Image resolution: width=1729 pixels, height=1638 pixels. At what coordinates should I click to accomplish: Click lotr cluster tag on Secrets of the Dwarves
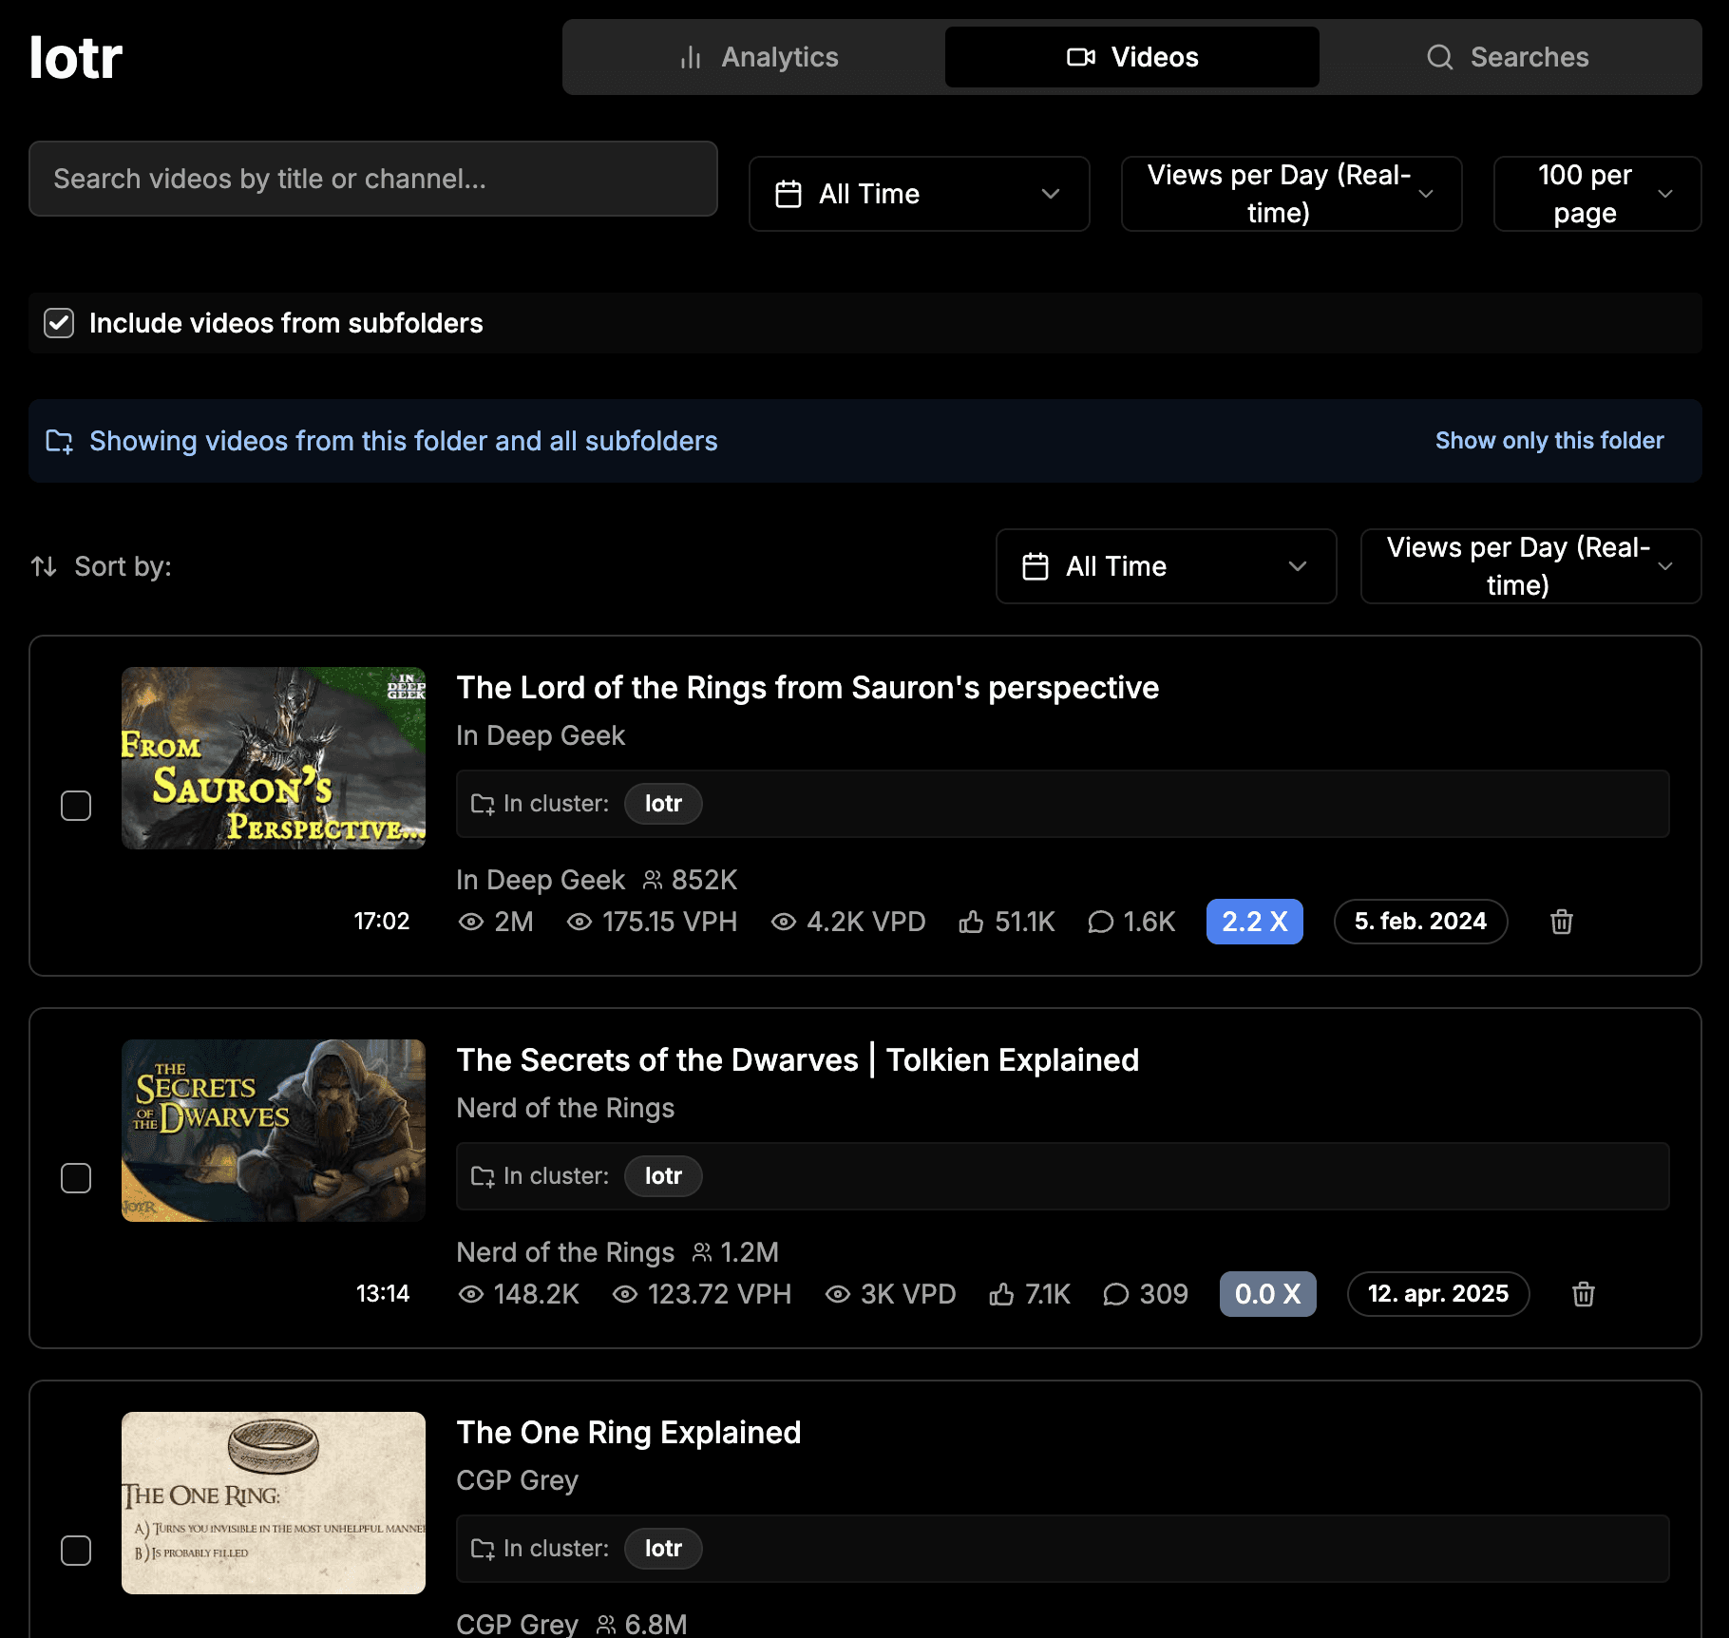[663, 1176]
